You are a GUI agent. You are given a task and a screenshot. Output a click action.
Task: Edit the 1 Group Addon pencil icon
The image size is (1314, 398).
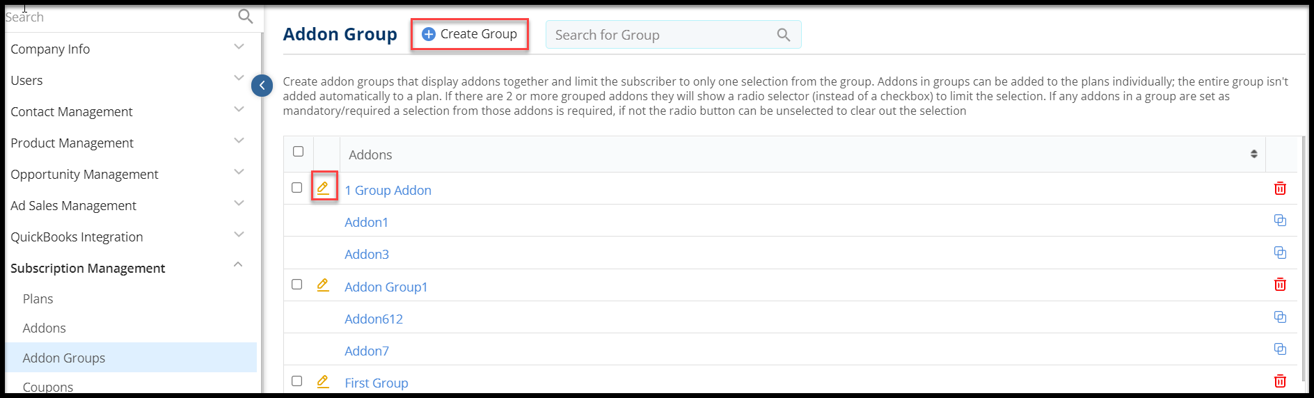click(x=323, y=187)
